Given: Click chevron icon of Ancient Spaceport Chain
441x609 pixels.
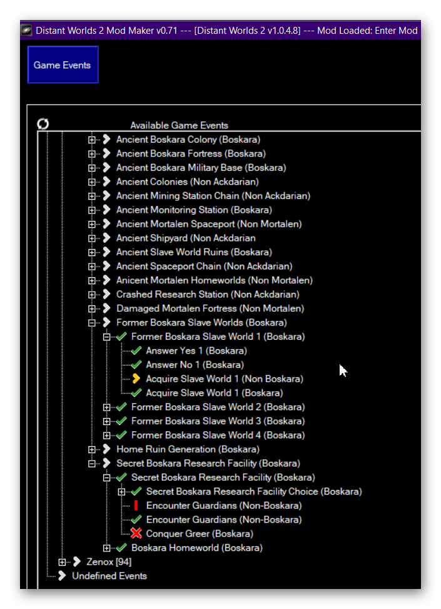Looking at the screenshot, I should [107, 266].
